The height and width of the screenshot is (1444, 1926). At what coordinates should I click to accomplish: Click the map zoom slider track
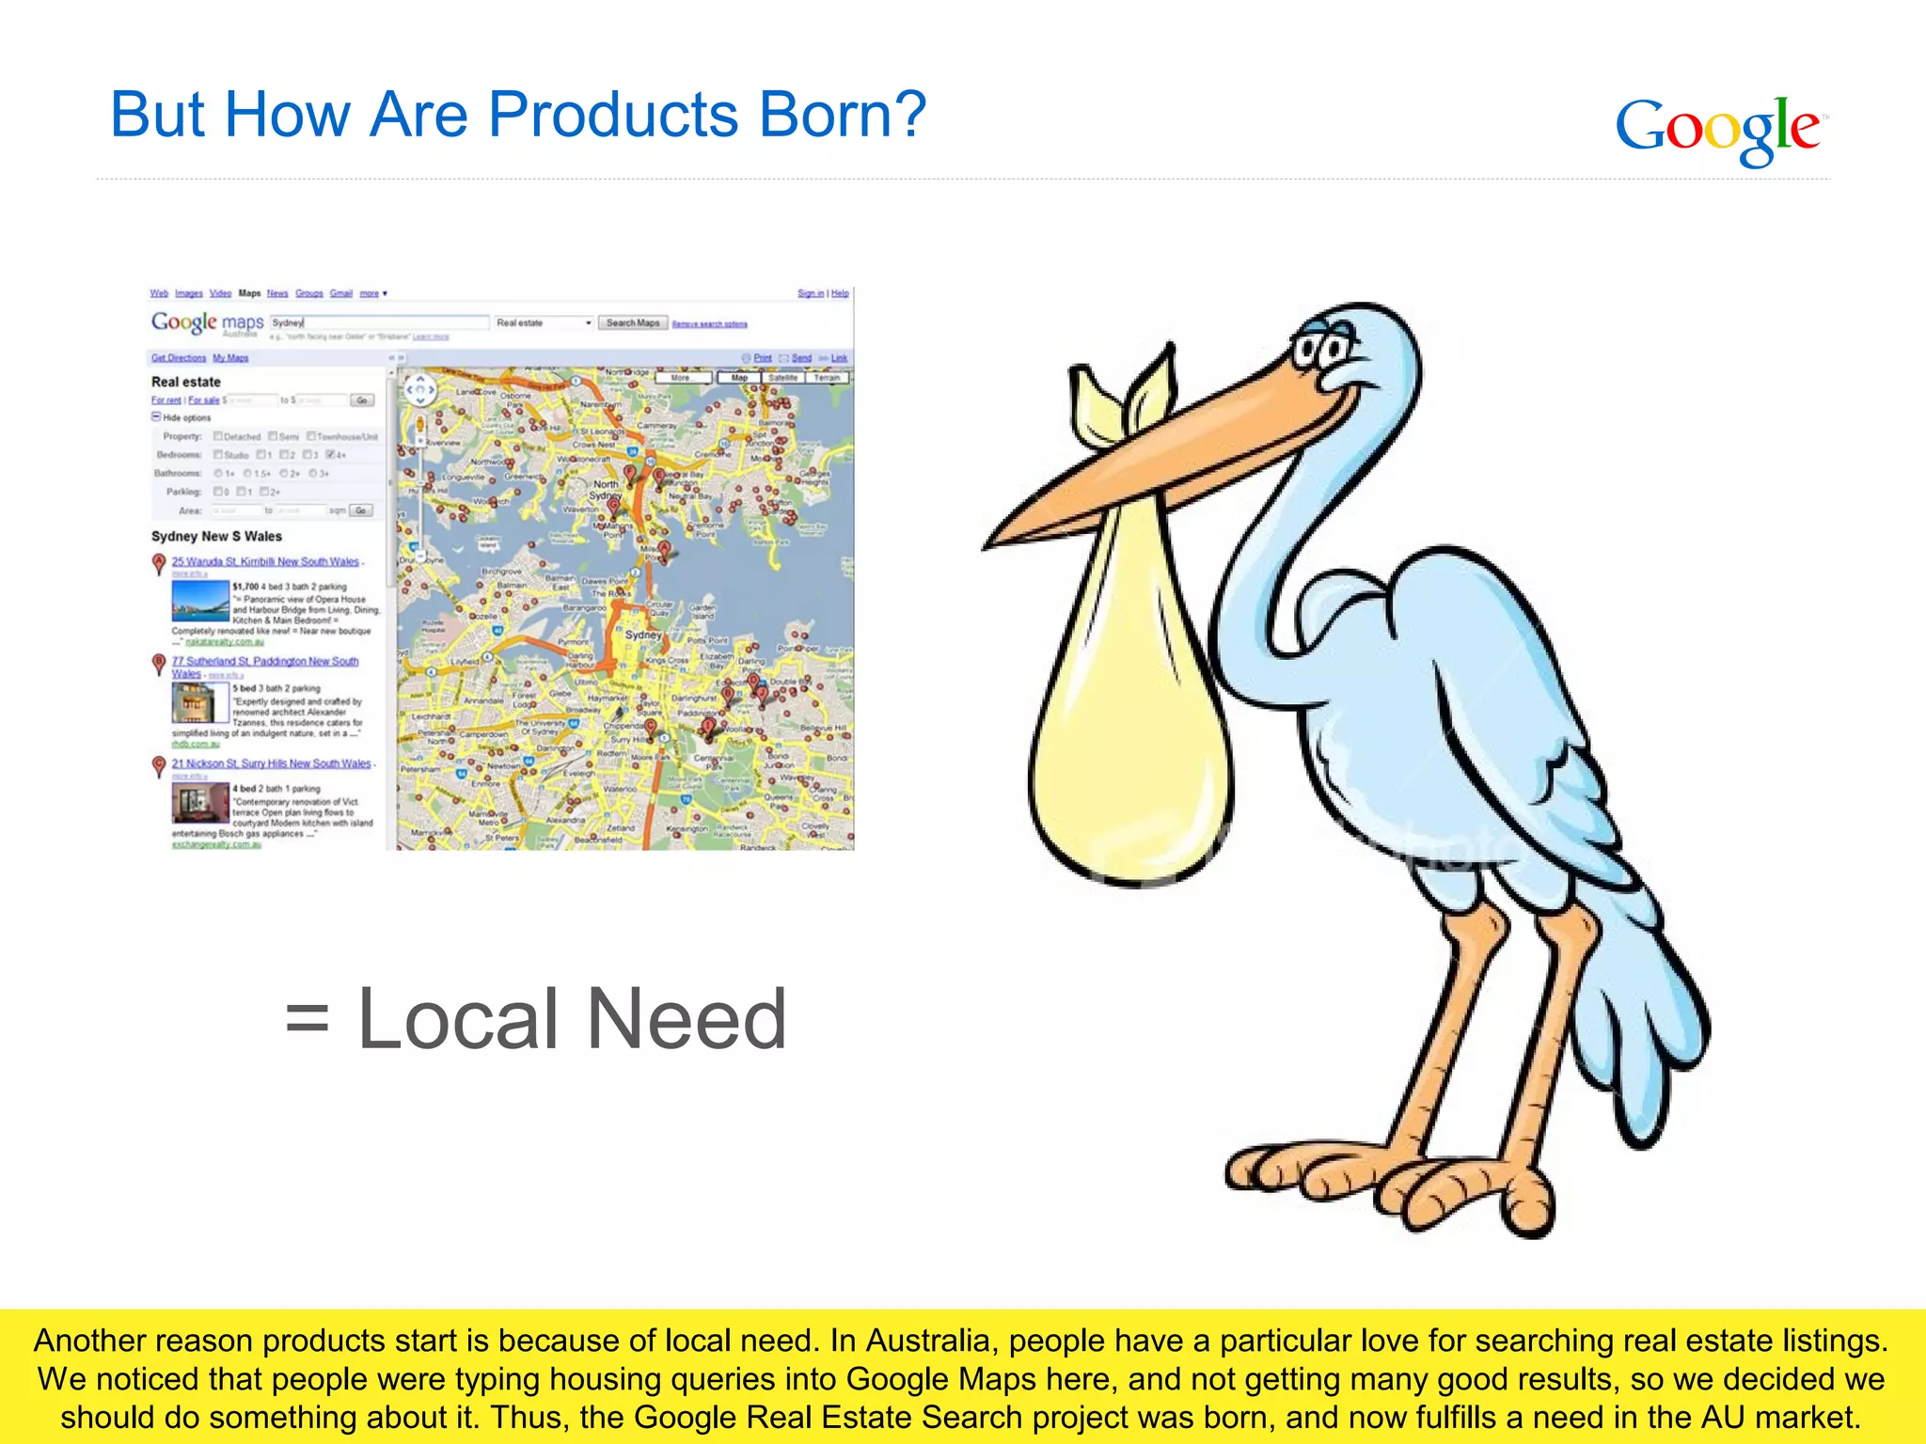[420, 498]
